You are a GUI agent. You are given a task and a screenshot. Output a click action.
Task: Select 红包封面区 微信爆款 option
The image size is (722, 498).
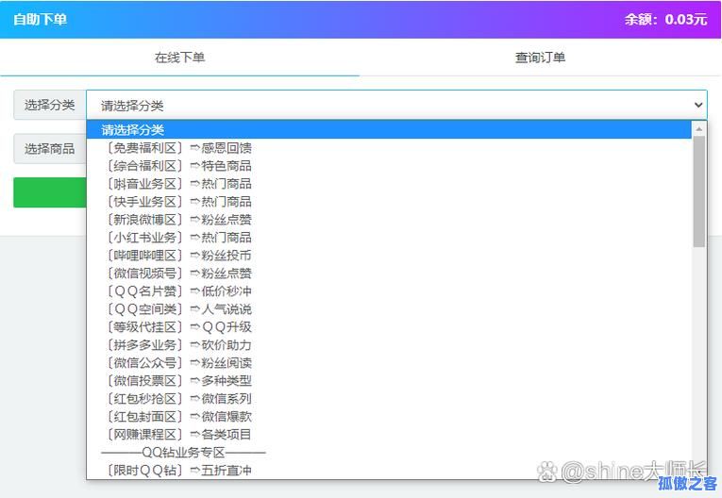[x=389, y=417]
